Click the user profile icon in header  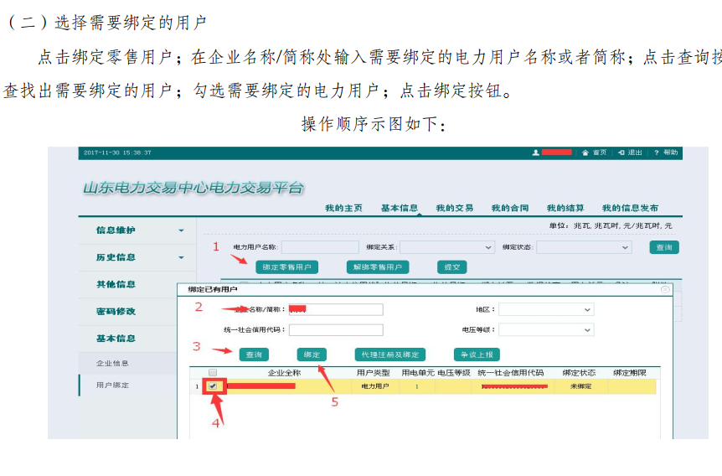click(535, 153)
